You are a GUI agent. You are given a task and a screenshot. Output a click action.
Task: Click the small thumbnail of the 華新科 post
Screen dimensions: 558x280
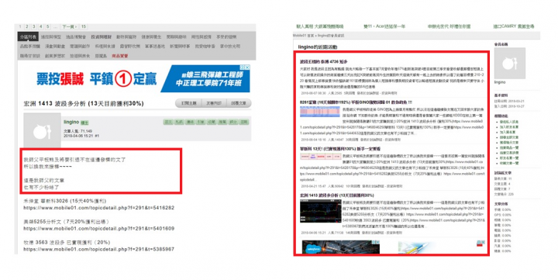320,157
